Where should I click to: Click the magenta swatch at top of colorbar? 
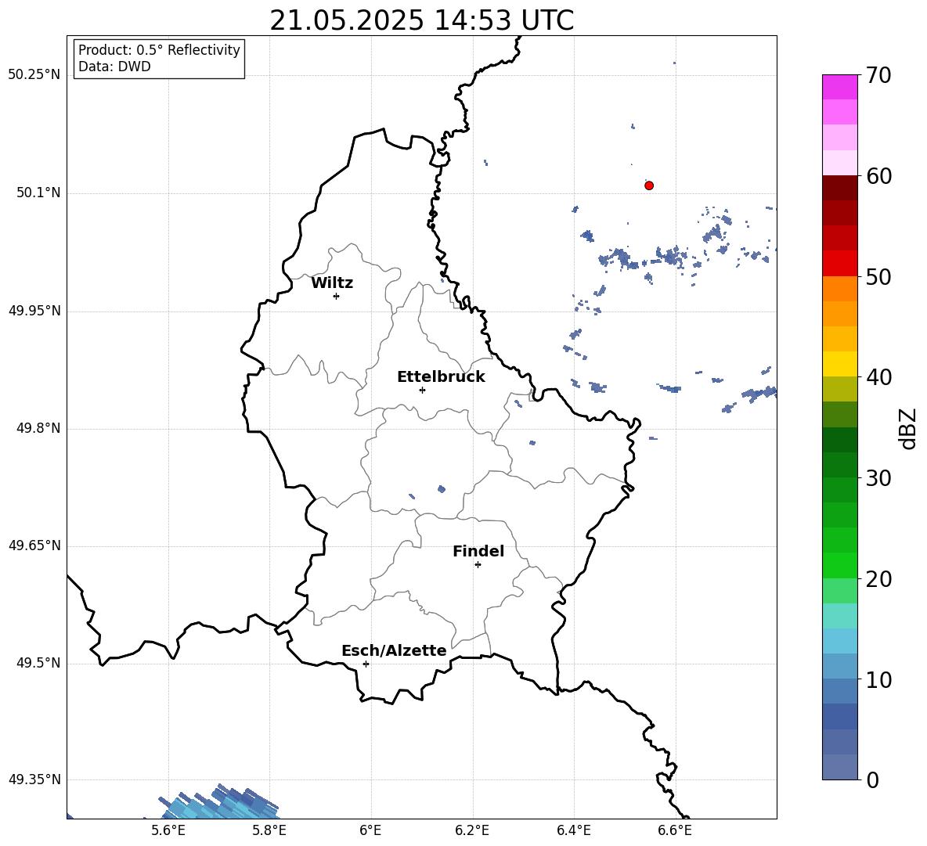839,88
